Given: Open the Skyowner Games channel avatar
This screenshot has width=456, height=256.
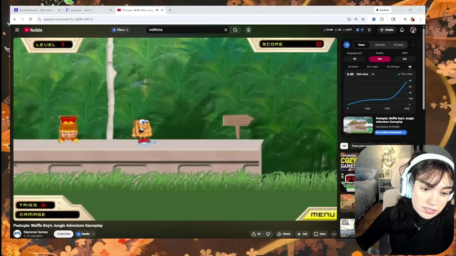Looking at the screenshot, I should 17,234.
